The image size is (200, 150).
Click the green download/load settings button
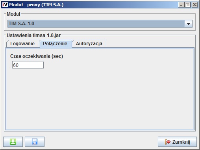tap(13, 142)
